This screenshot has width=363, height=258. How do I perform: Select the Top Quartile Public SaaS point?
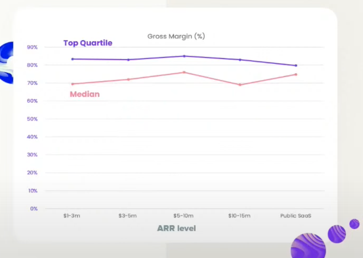(x=296, y=66)
